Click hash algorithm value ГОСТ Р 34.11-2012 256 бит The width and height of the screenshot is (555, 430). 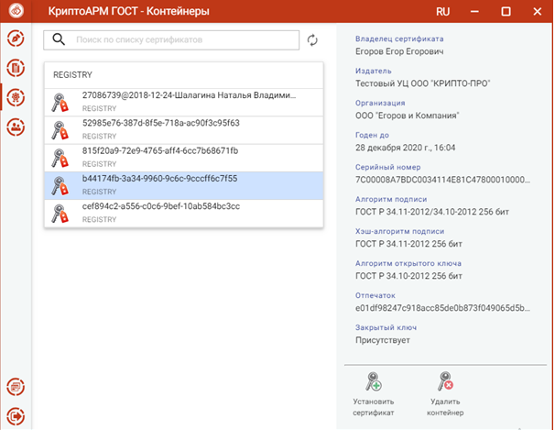(408, 244)
